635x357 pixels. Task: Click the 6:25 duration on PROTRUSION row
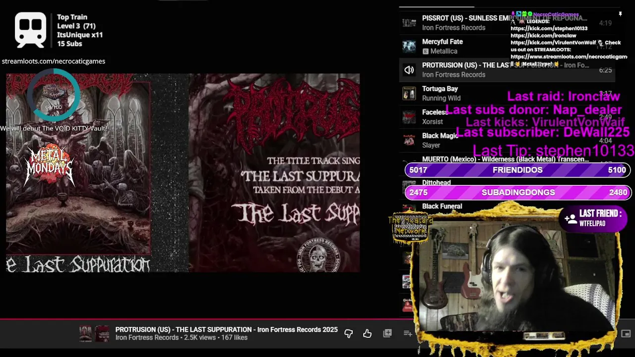605,70
